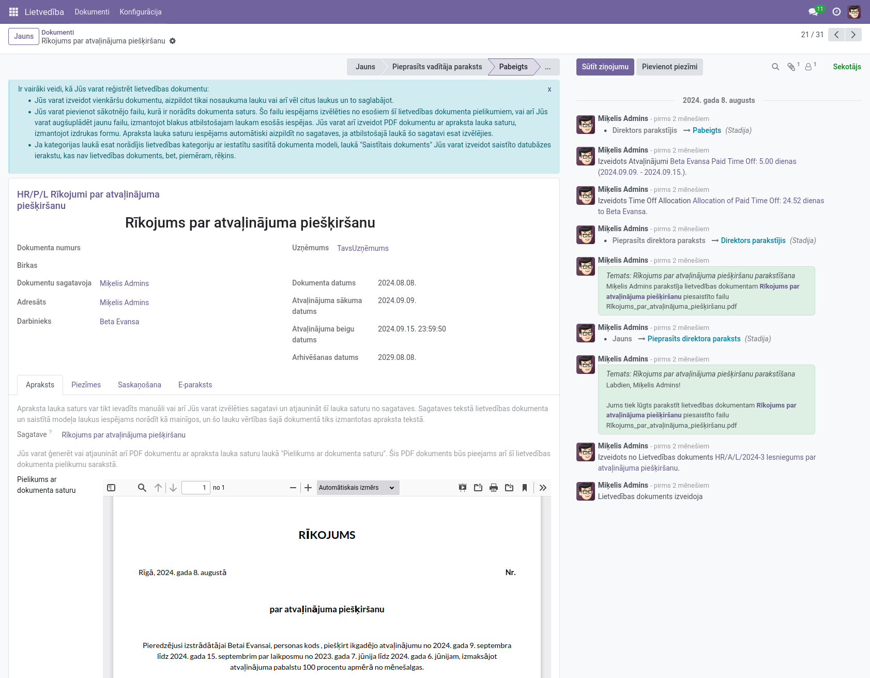Switch to the Saskaņošana tab
870x678 pixels.
click(140, 385)
